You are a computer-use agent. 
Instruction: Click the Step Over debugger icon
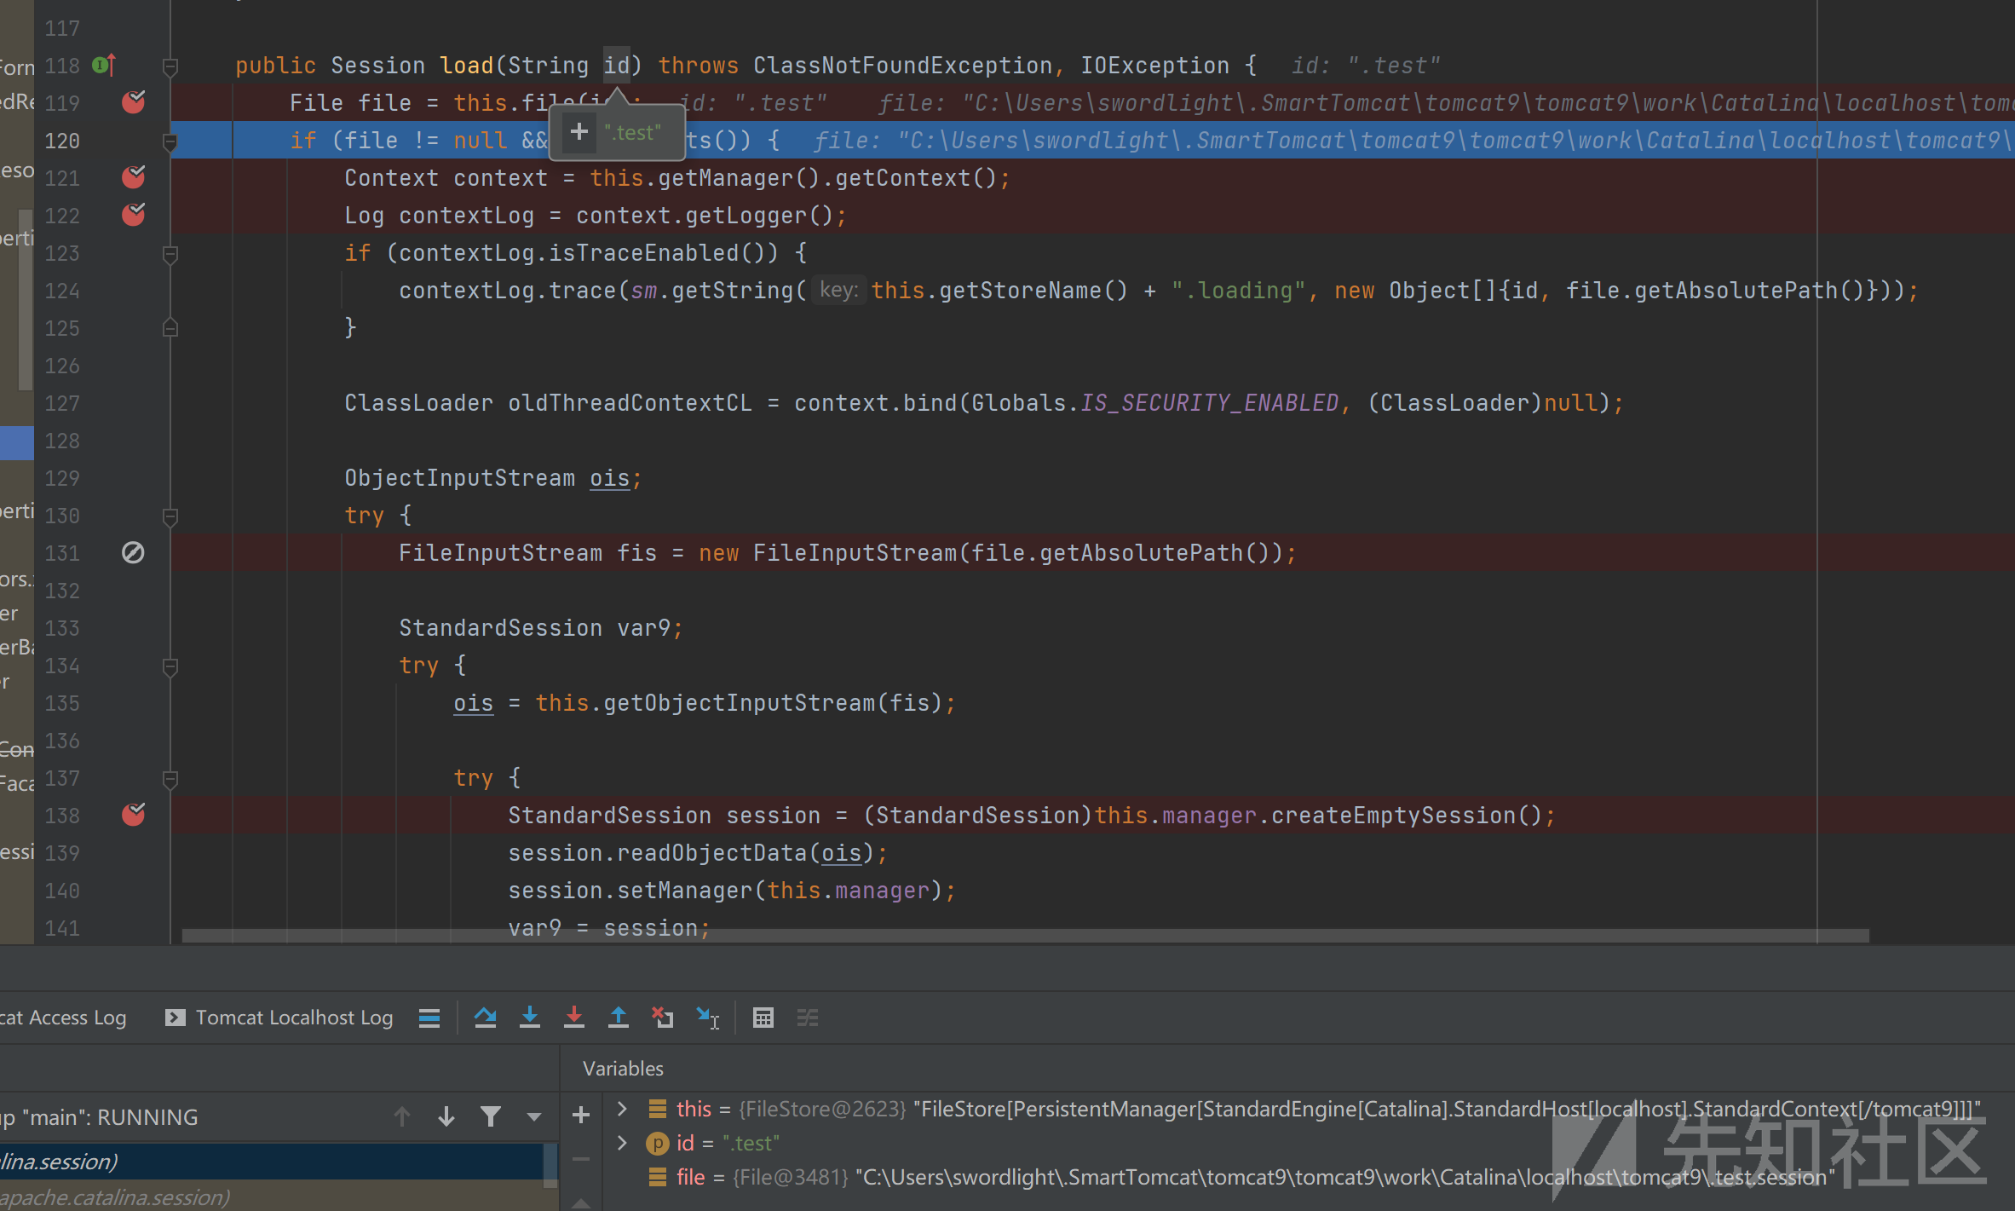tap(486, 1018)
